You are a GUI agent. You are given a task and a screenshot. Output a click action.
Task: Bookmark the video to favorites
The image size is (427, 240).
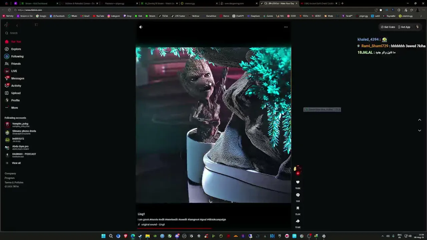coord(298,208)
